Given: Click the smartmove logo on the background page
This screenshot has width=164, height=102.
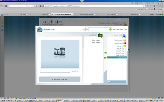Looking at the screenshot, I should click(x=52, y=22).
